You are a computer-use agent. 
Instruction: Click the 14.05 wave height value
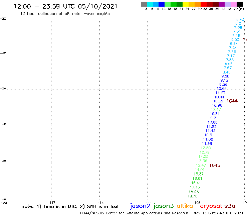coord(203,157)
